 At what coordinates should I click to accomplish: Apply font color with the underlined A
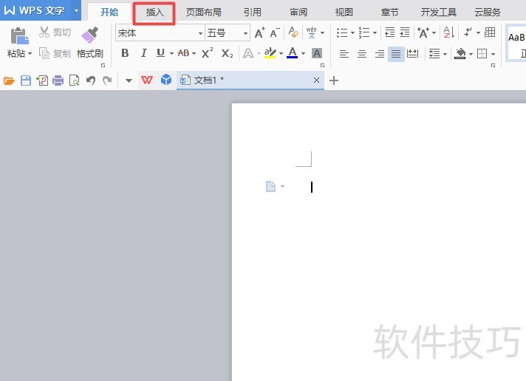point(293,53)
